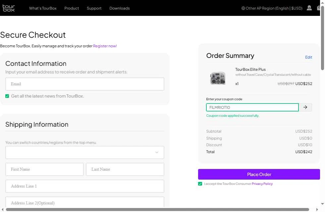Click the scroll down arrow
This screenshot has height=212, width=325.
click(x=322, y=204)
